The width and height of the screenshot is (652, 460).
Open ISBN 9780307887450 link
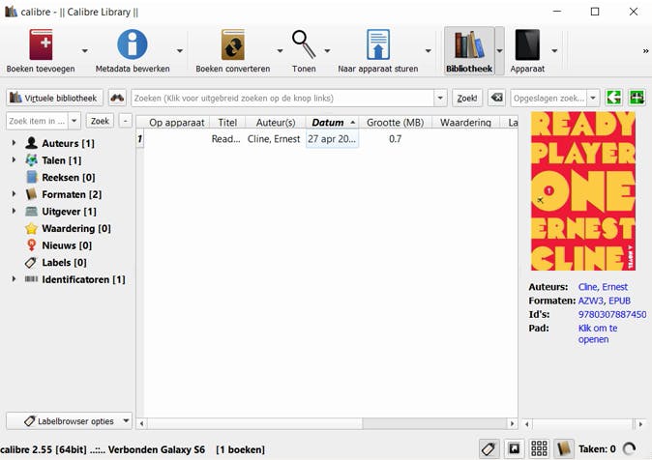(x=612, y=315)
